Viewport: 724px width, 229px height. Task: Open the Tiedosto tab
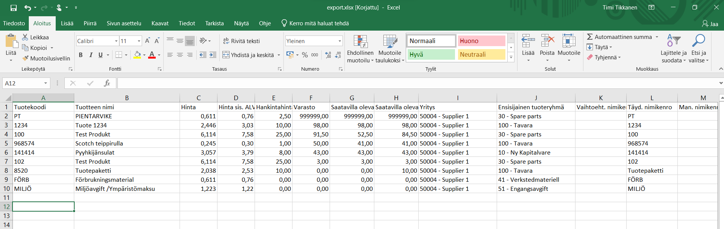point(14,23)
